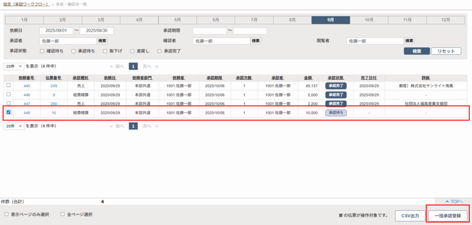Screen dimensions: 472x225
Task: Open the top 25件 page size dropdown
Action: (x=14, y=66)
